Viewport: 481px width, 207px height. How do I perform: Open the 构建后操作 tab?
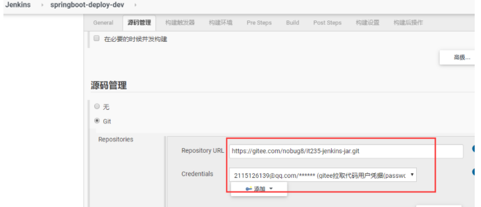coord(408,23)
